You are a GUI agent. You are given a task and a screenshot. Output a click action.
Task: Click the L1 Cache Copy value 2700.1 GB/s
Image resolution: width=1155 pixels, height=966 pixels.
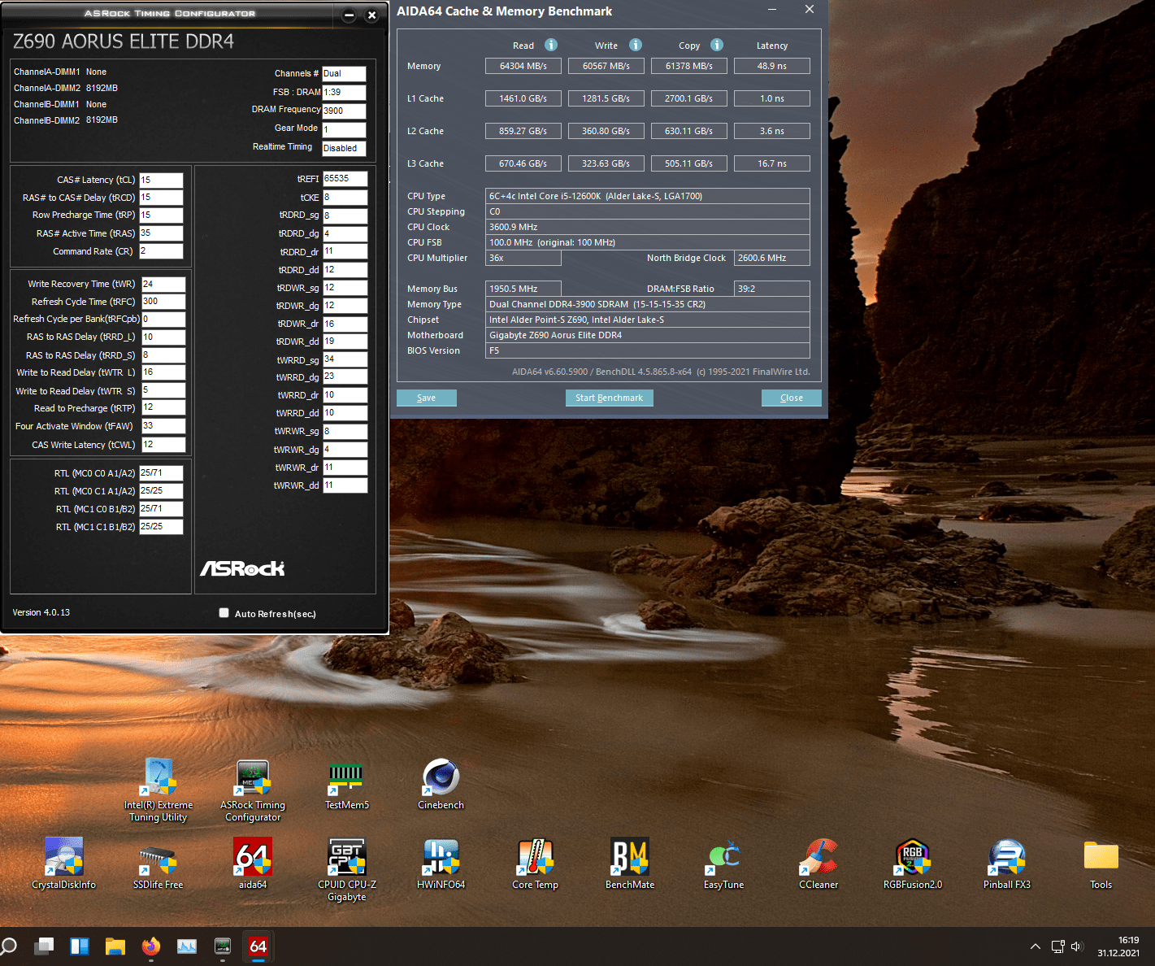[x=689, y=98]
